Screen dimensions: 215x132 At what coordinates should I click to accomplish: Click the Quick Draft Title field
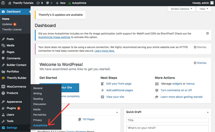[x=167, y=120]
